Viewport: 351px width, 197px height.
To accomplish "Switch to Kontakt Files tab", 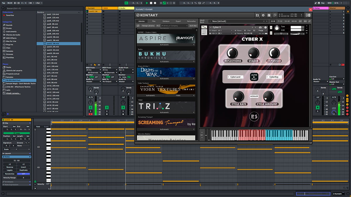I will (x=154, y=21).
